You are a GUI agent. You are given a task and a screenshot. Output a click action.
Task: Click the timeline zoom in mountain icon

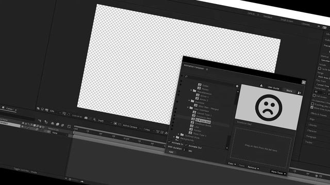coord(82,181)
